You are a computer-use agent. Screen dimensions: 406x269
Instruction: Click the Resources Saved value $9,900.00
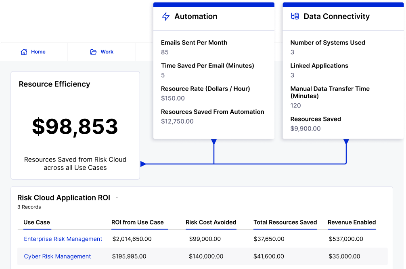[305, 128]
